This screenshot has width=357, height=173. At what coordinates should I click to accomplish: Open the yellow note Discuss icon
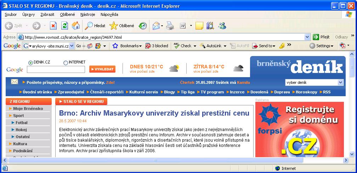[199, 26]
